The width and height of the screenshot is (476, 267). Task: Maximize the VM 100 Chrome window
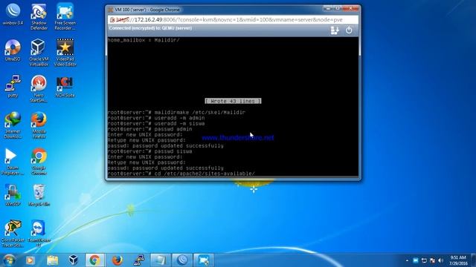click(x=337, y=8)
